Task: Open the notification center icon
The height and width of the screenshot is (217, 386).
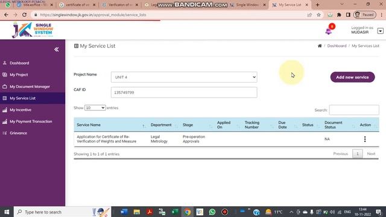Action: (x=379, y=212)
